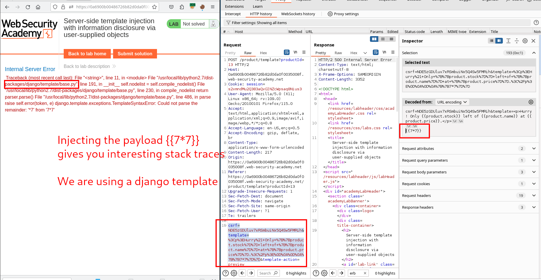Open the URL encoding decode dropdown
This screenshot has width=541, height=280.
452,102
